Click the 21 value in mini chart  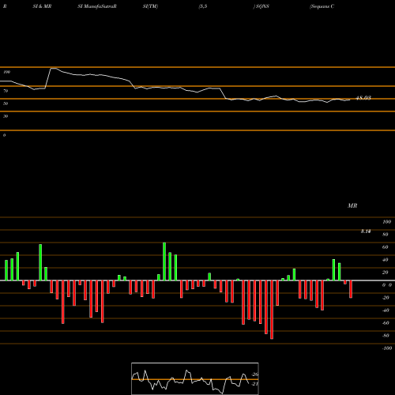click(x=255, y=384)
